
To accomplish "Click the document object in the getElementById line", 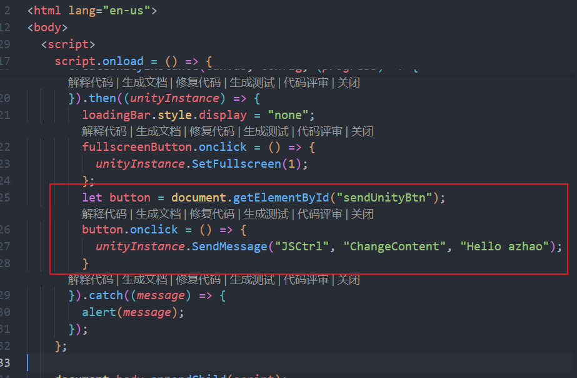I will click(x=199, y=198).
